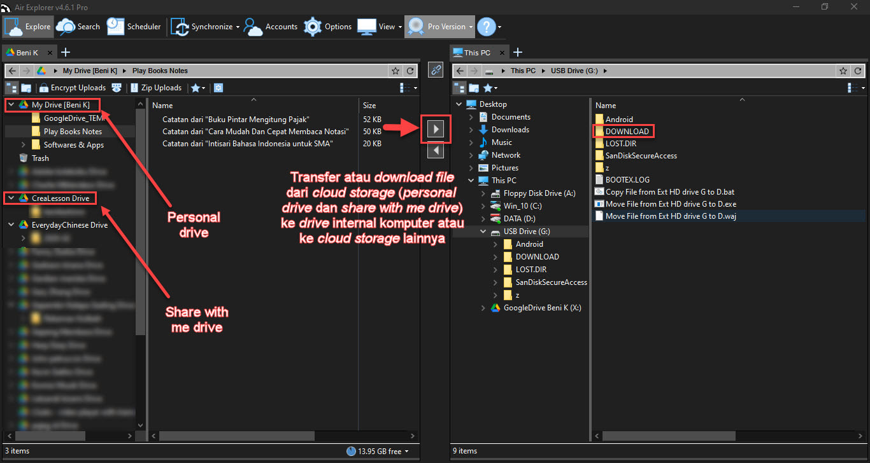Copy selection to the right pane

click(x=435, y=129)
